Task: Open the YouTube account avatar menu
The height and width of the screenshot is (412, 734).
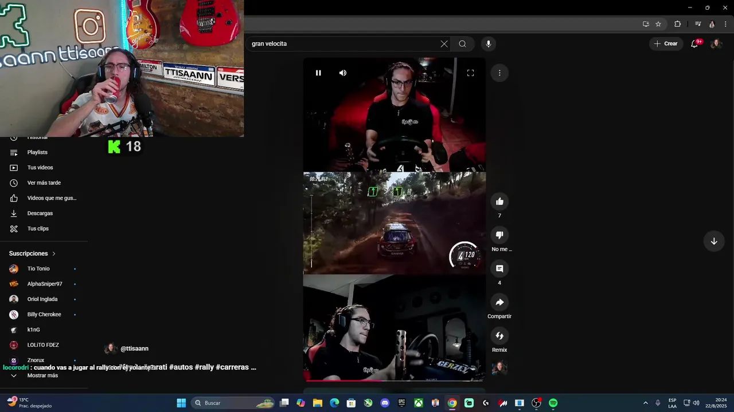Action: tap(716, 43)
